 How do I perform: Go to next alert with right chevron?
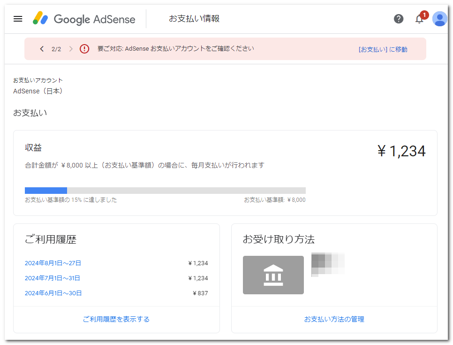(71, 49)
